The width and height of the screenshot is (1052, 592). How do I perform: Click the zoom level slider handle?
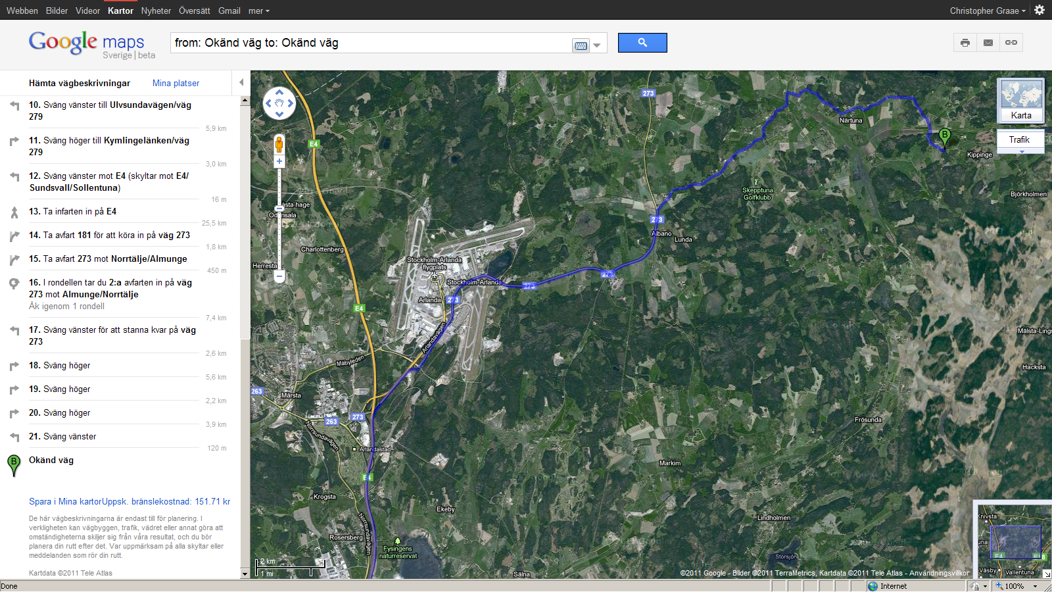coord(279,208)
